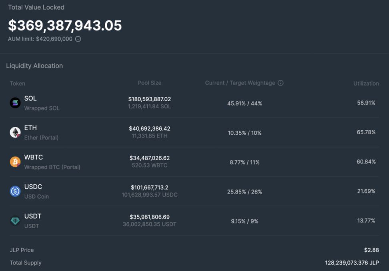Viewport: 389px width, 271px height.
Task: Click the ETH token icon
Action: coord(15,132)
